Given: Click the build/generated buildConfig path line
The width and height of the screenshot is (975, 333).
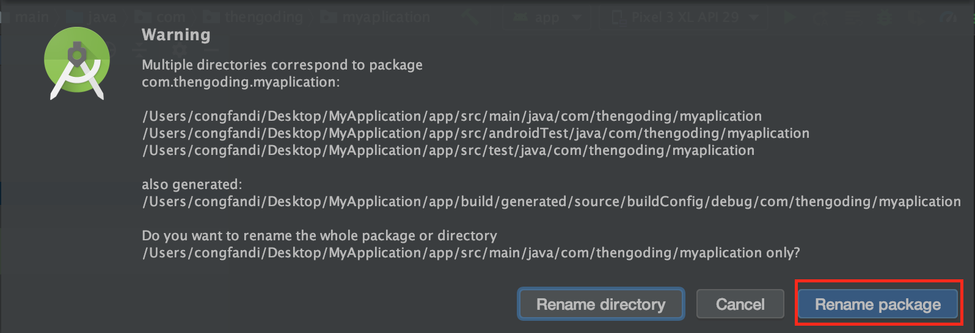Looking at the screenshot, I should pyautogui.click(x=552, y=201).
